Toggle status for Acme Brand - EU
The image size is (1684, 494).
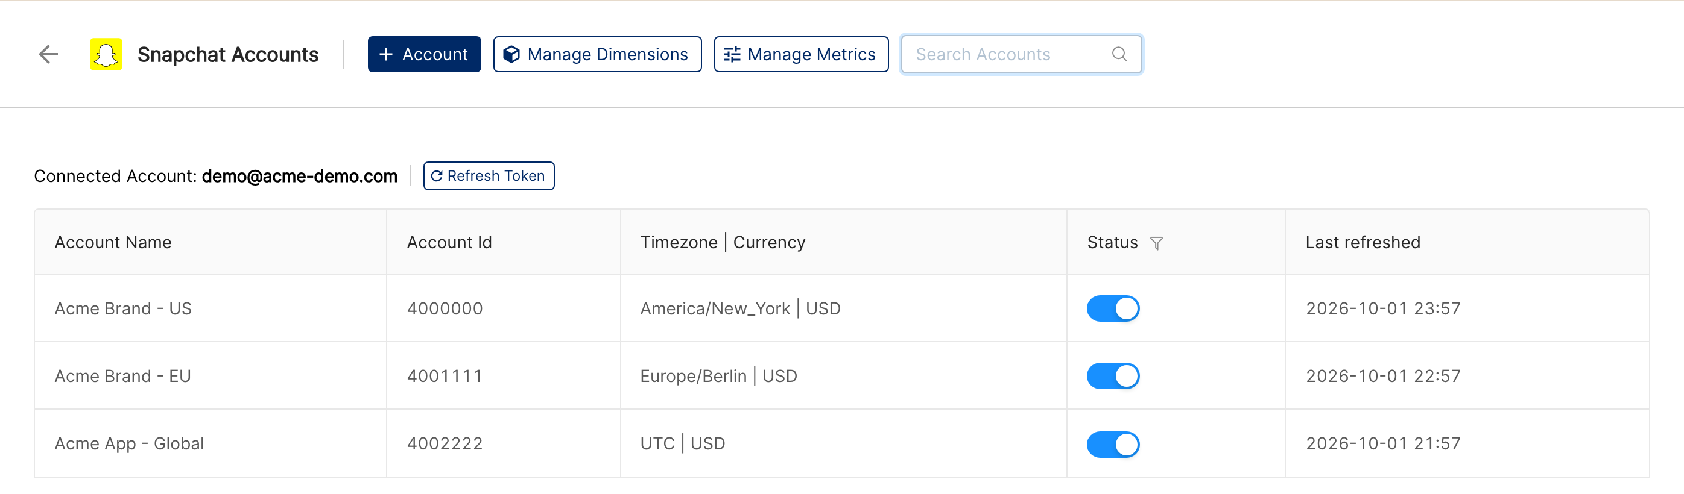point(1113,376)
